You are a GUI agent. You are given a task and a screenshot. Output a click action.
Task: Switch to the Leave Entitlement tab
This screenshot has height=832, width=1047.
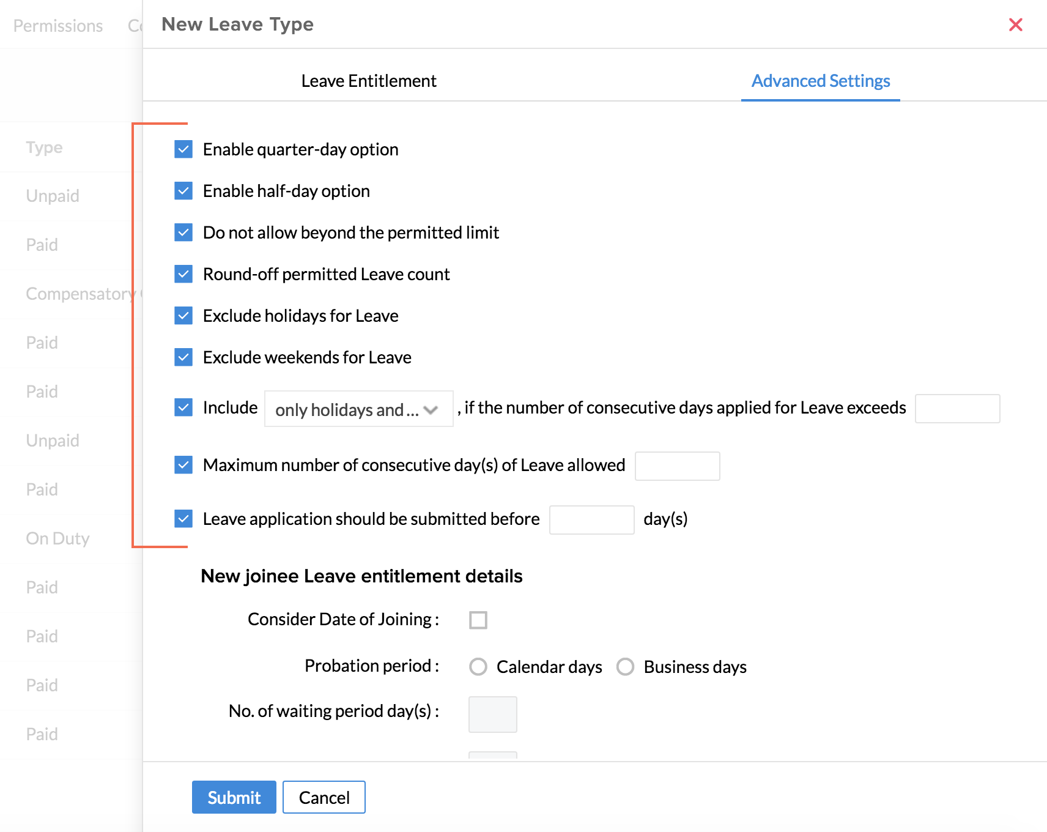[369, 81]
